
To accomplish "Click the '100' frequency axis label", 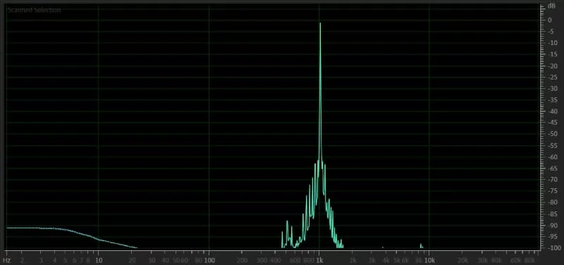I will click(x=209, y=260).
